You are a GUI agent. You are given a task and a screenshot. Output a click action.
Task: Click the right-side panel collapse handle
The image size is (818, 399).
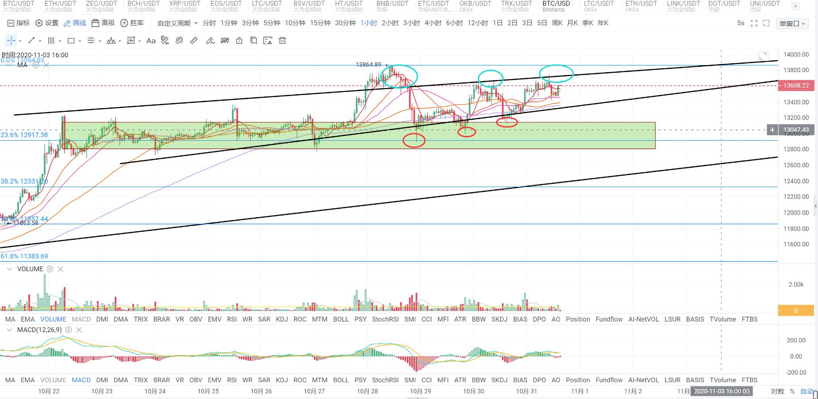click(815, 206)
